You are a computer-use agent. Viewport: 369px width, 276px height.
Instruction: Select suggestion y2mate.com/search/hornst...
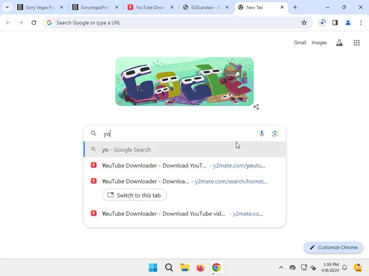(x=185, y=181)
